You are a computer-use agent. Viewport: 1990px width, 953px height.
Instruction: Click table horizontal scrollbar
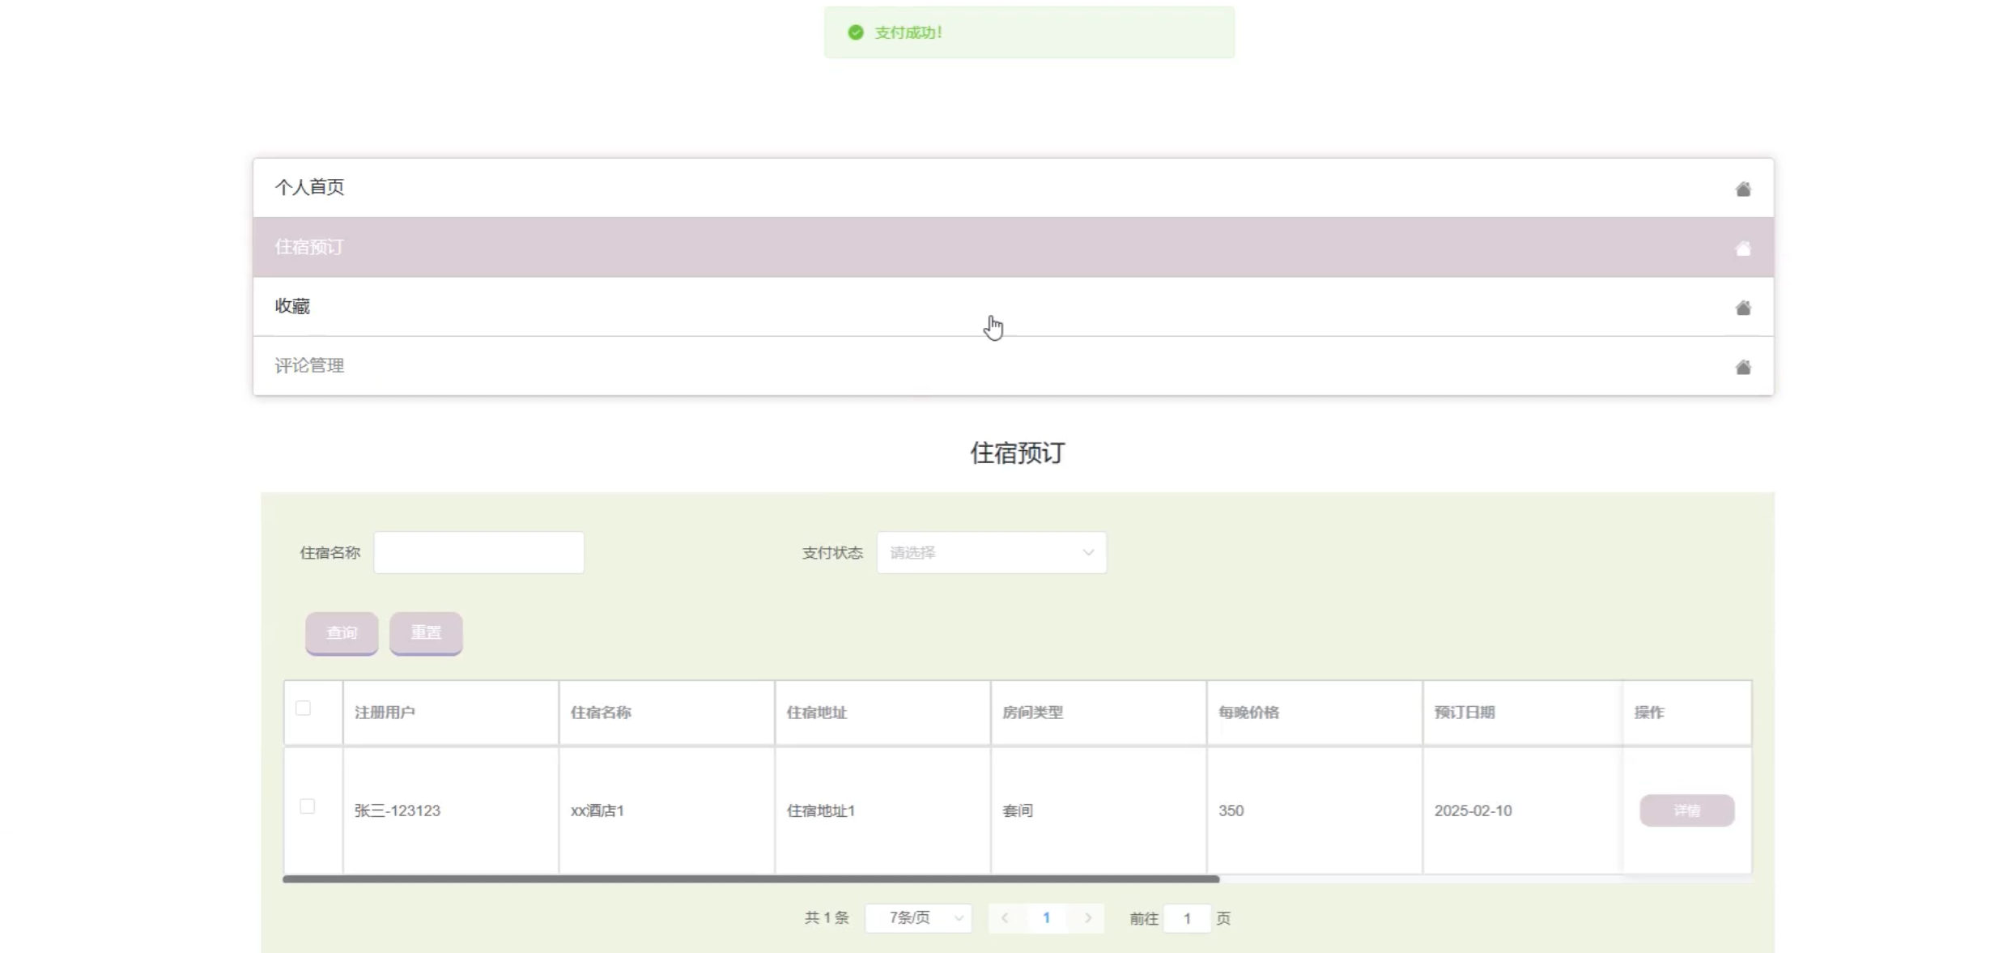click(x=751, y=879)
